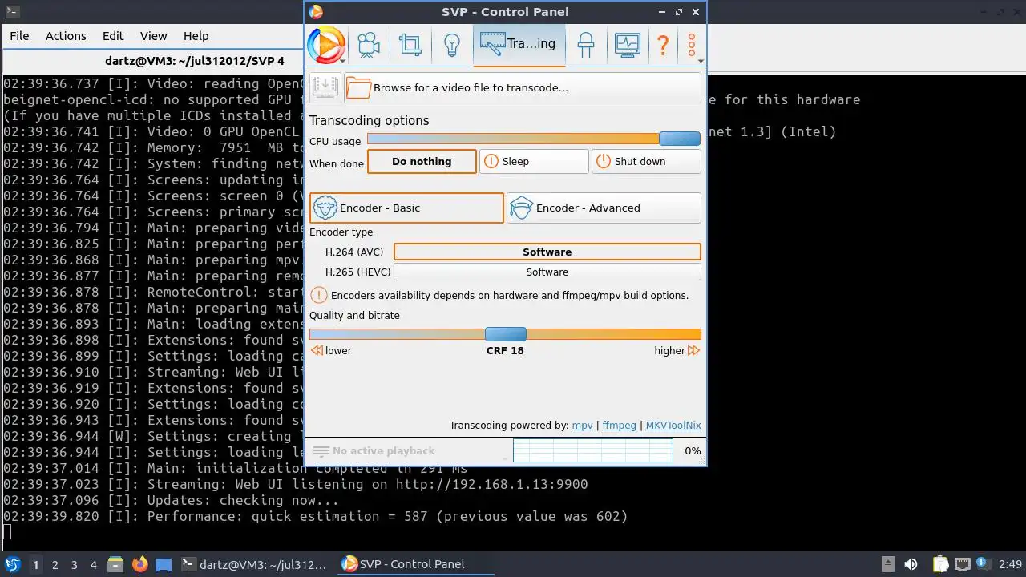Open the Lubuntu start menu icon
The image size is (1026, 577).
(13, 564)
